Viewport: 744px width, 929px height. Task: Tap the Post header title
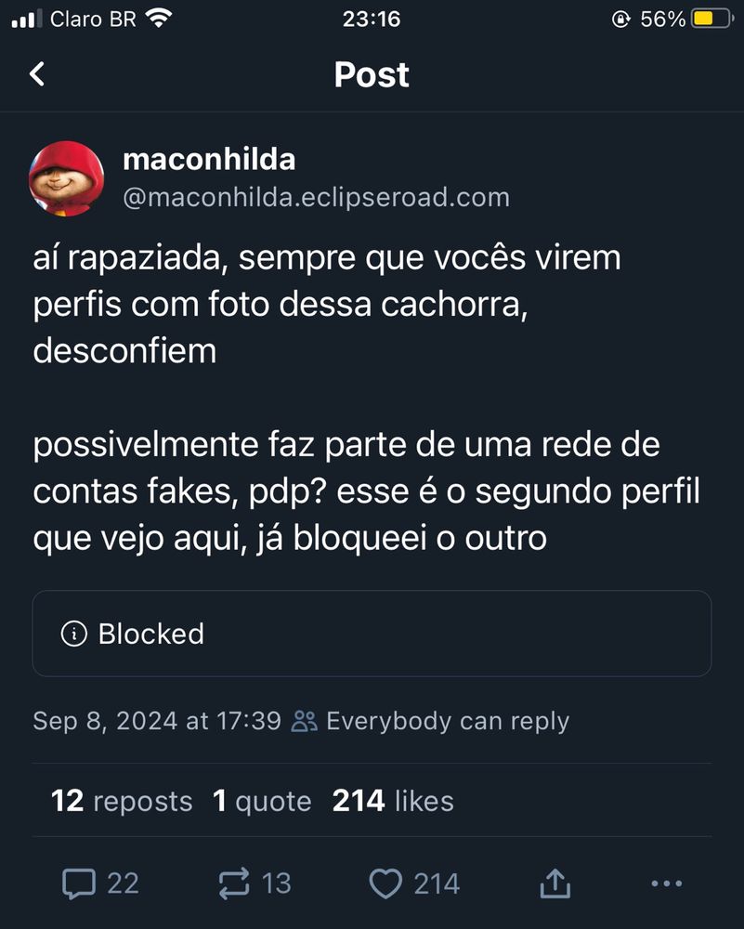tap(372, 74)
